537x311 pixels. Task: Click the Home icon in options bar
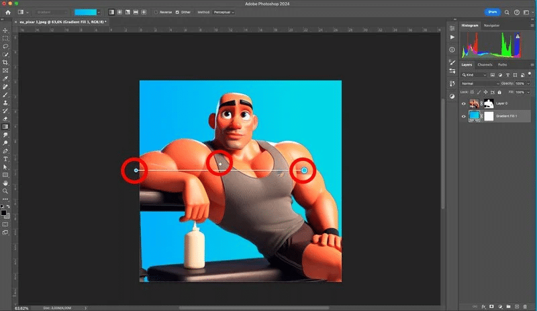click(7, 12)
